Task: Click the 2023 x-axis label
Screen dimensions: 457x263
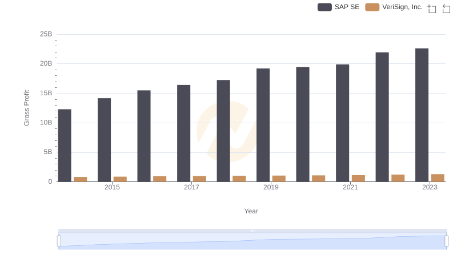Action: pos(430,187)
